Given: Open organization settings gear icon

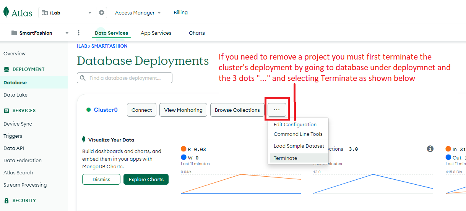Looking at the screenshot, I should [101, 13].
